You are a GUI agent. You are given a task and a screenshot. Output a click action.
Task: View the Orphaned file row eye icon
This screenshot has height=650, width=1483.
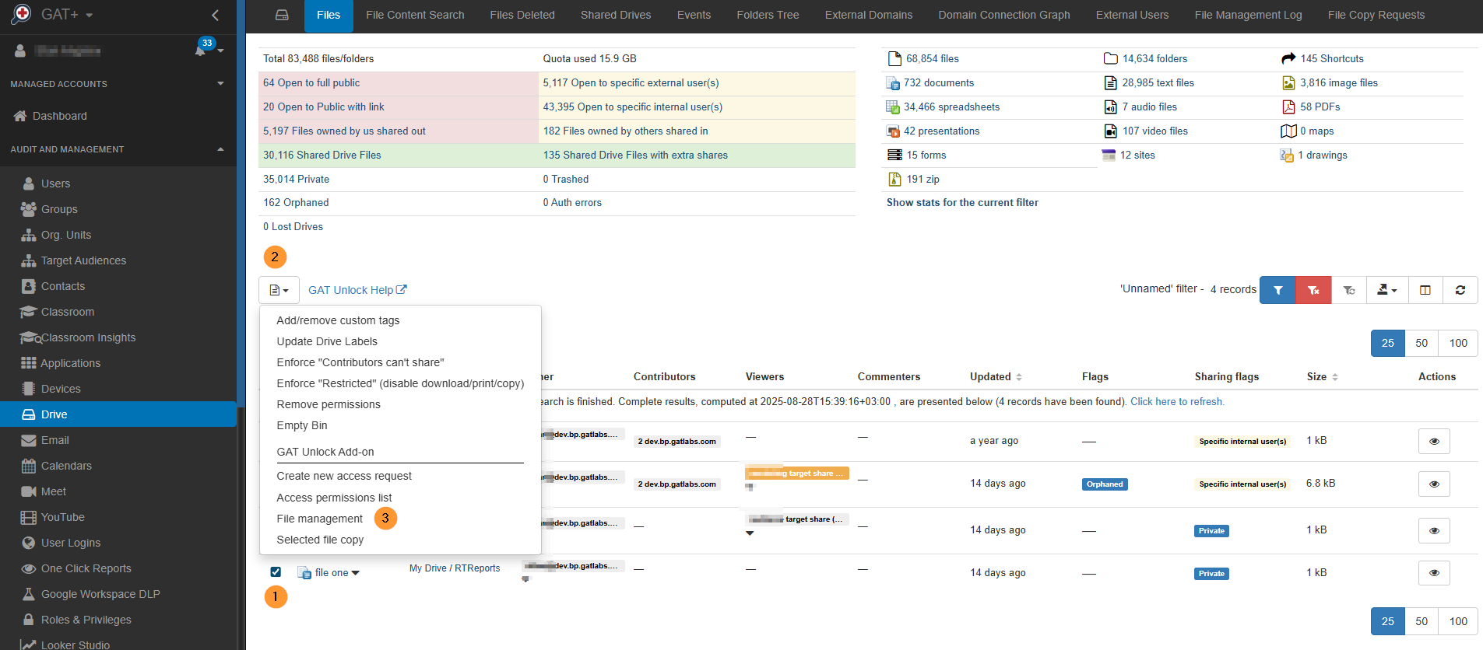click(x=1433, y=484)
